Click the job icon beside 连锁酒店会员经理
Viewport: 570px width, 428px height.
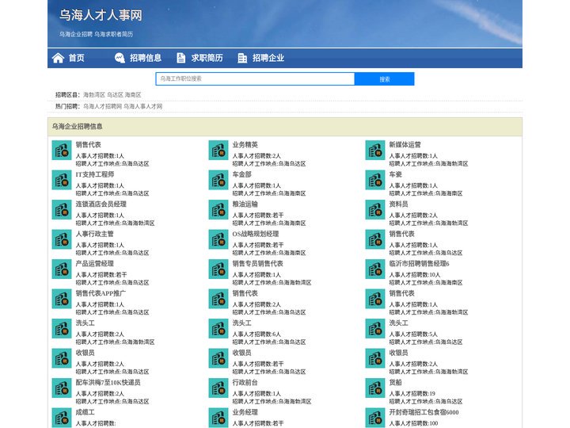coord(62,209)
